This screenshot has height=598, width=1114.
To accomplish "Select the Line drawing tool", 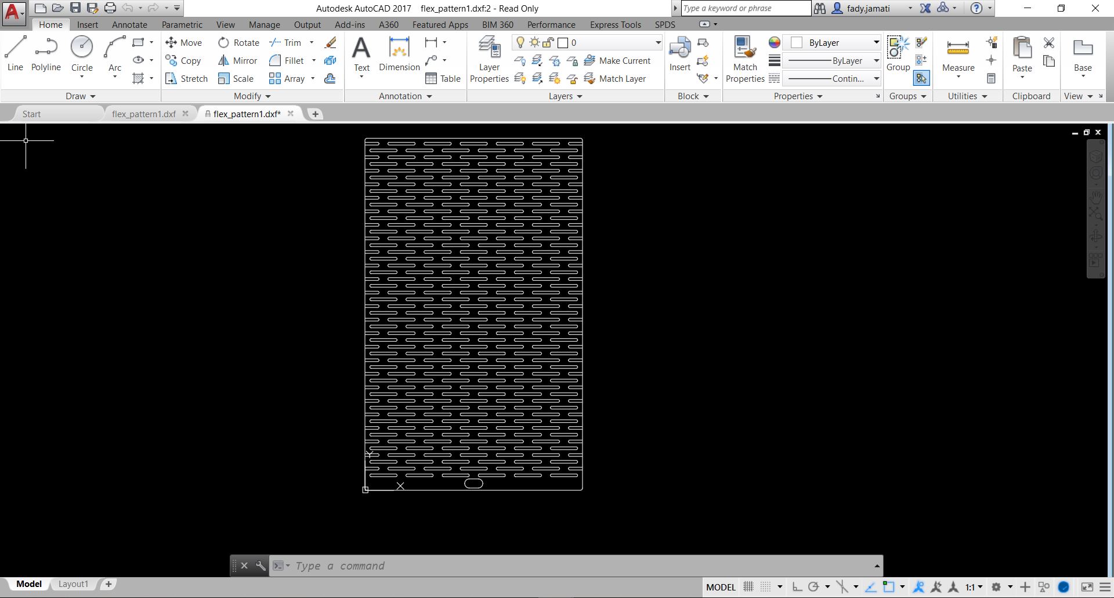I will 15,54.
